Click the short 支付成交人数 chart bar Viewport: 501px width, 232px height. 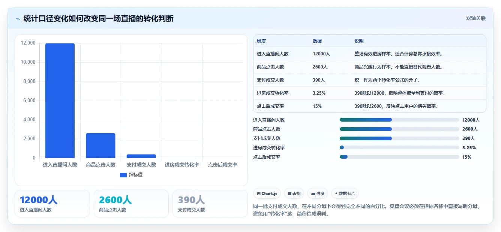pos(141,156)
